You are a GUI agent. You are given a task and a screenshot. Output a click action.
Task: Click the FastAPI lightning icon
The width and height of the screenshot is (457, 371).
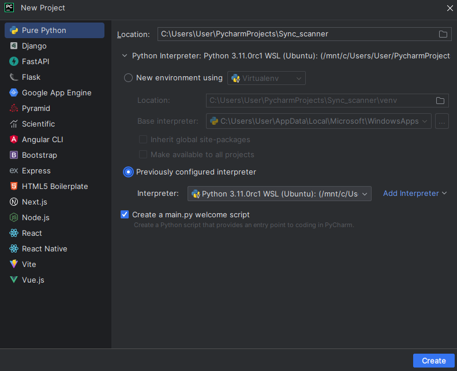click(x=14, y=61)
